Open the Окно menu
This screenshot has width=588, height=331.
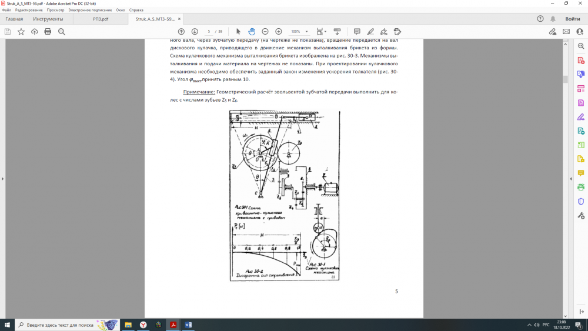(x=121, y=10)
